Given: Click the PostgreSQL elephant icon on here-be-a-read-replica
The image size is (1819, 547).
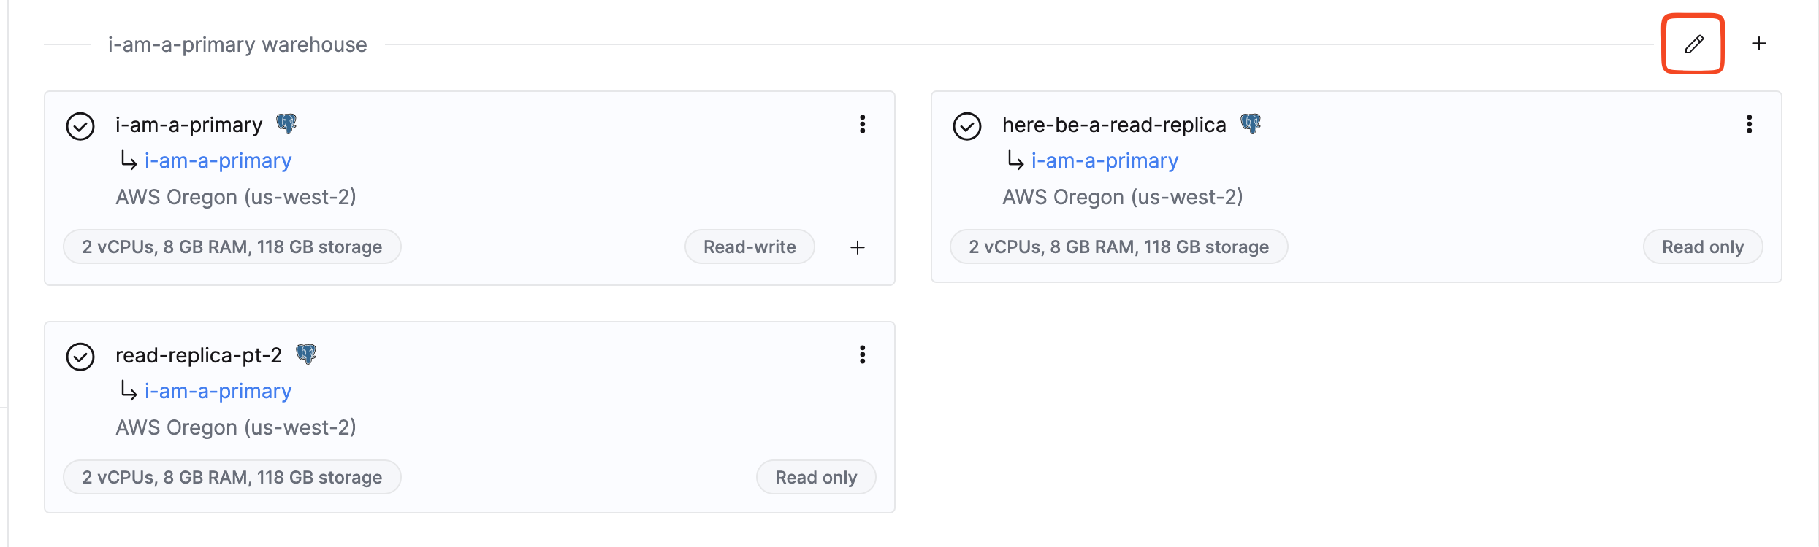Looking at the screenshot, I should [x=1251, y=124].
